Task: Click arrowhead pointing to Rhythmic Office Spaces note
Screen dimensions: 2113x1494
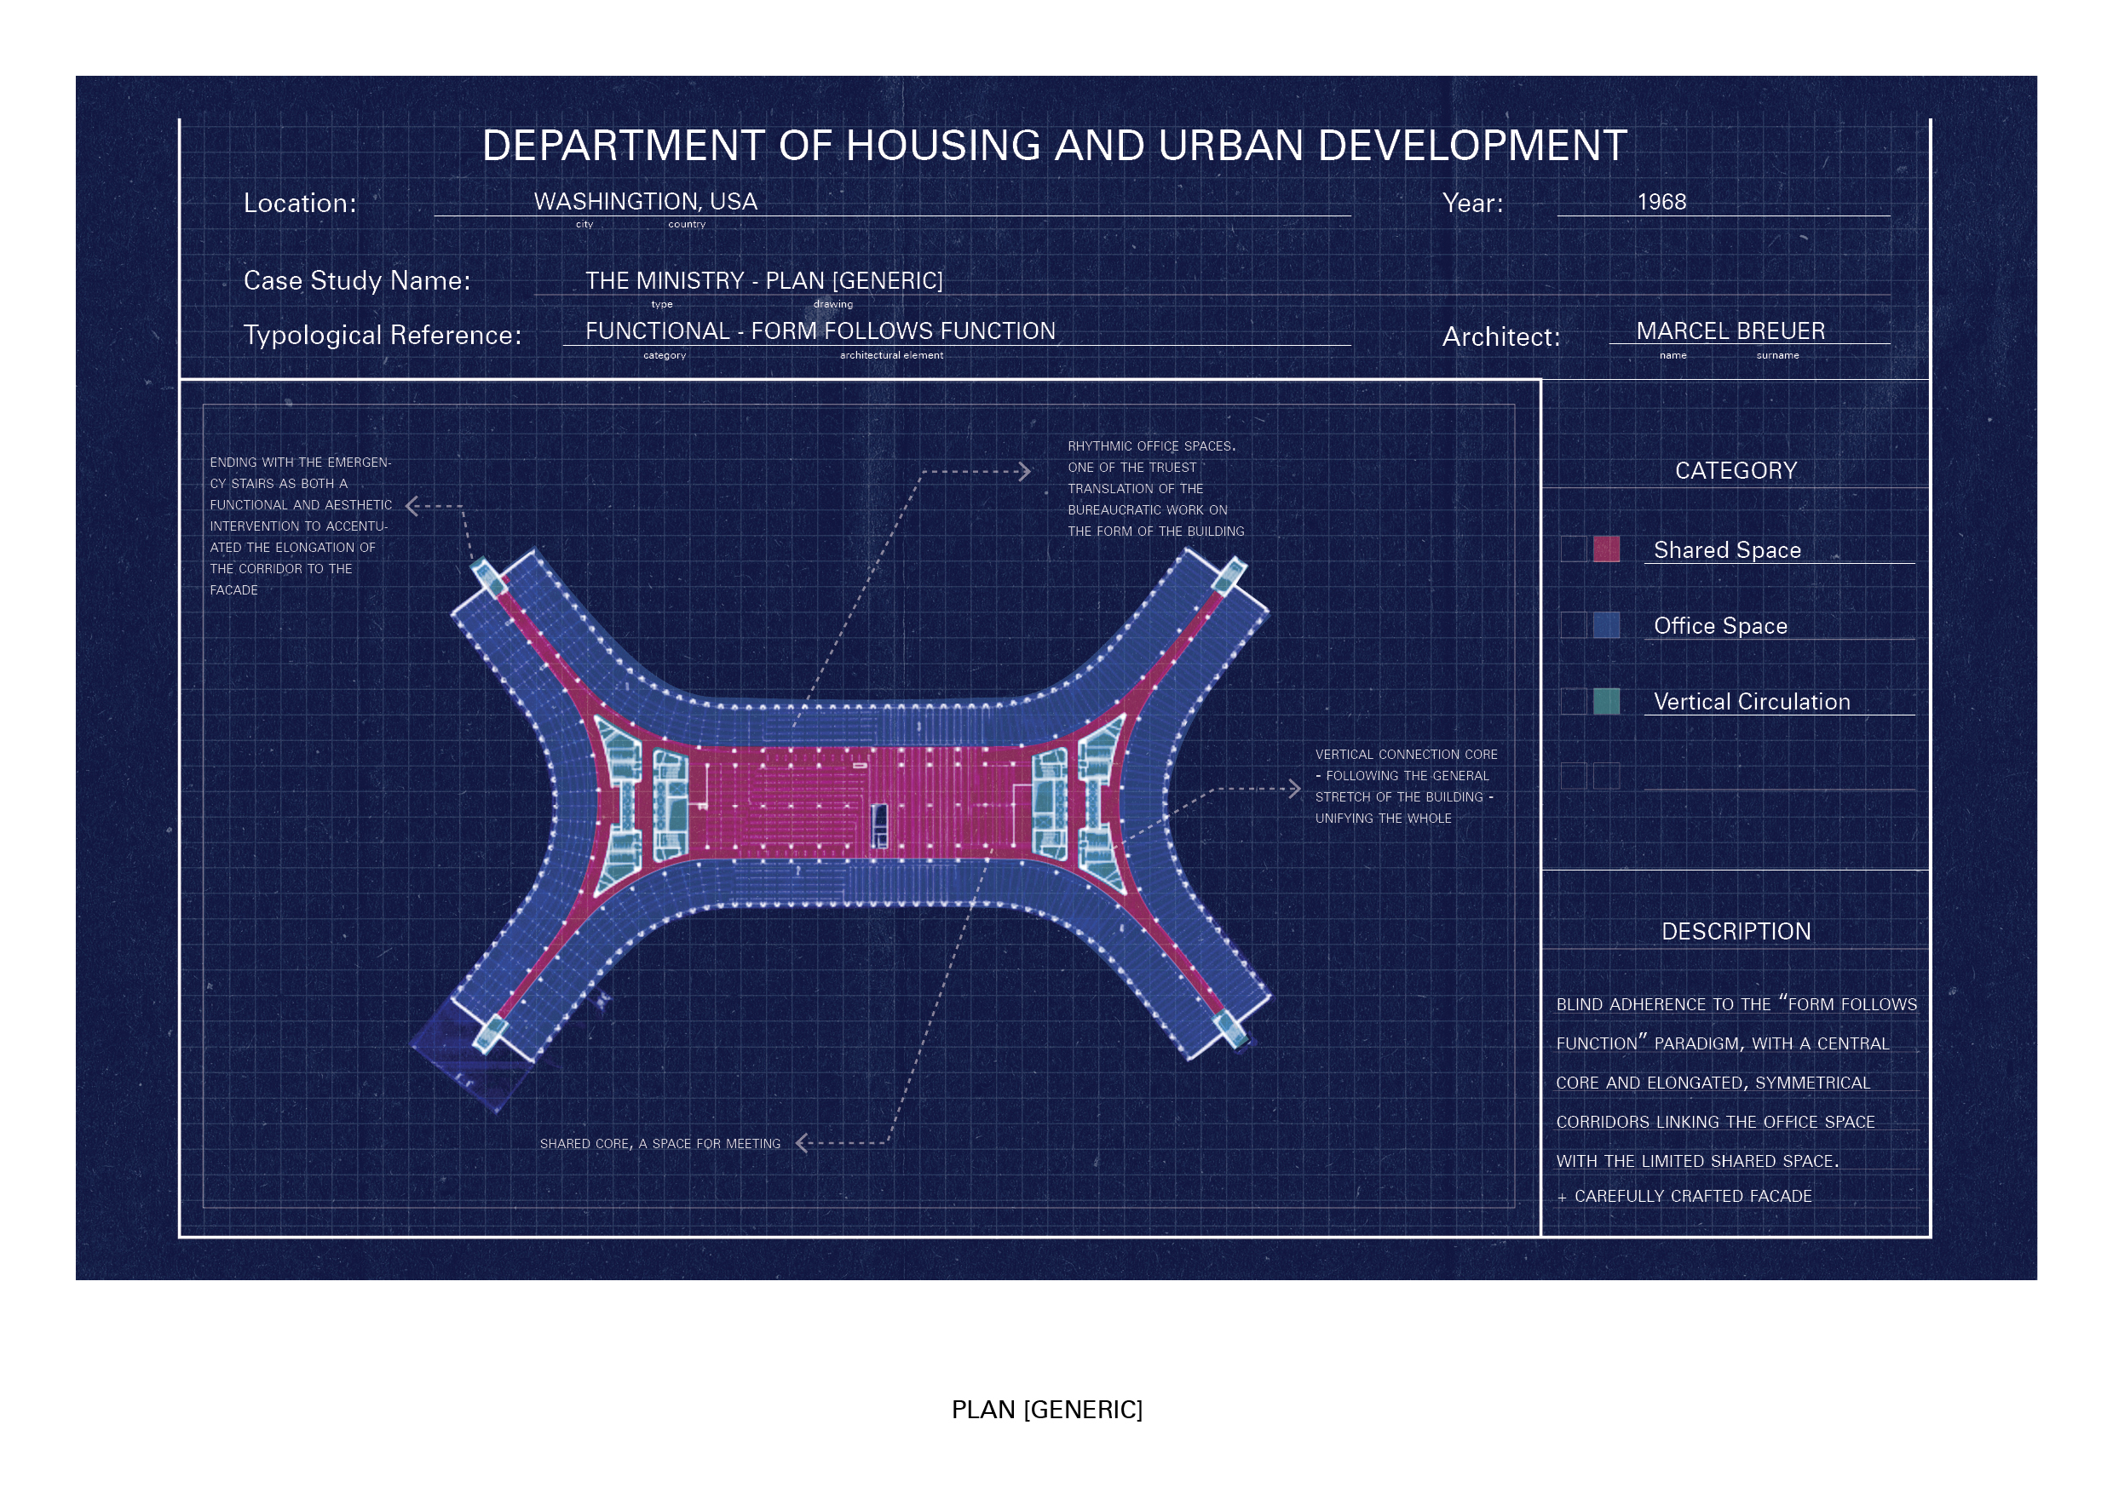Action: click(1025, 472)
